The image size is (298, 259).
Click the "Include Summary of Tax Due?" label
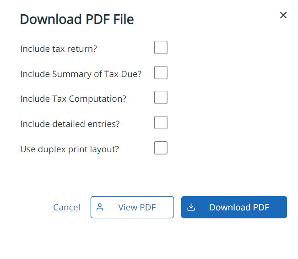point(81,74)
